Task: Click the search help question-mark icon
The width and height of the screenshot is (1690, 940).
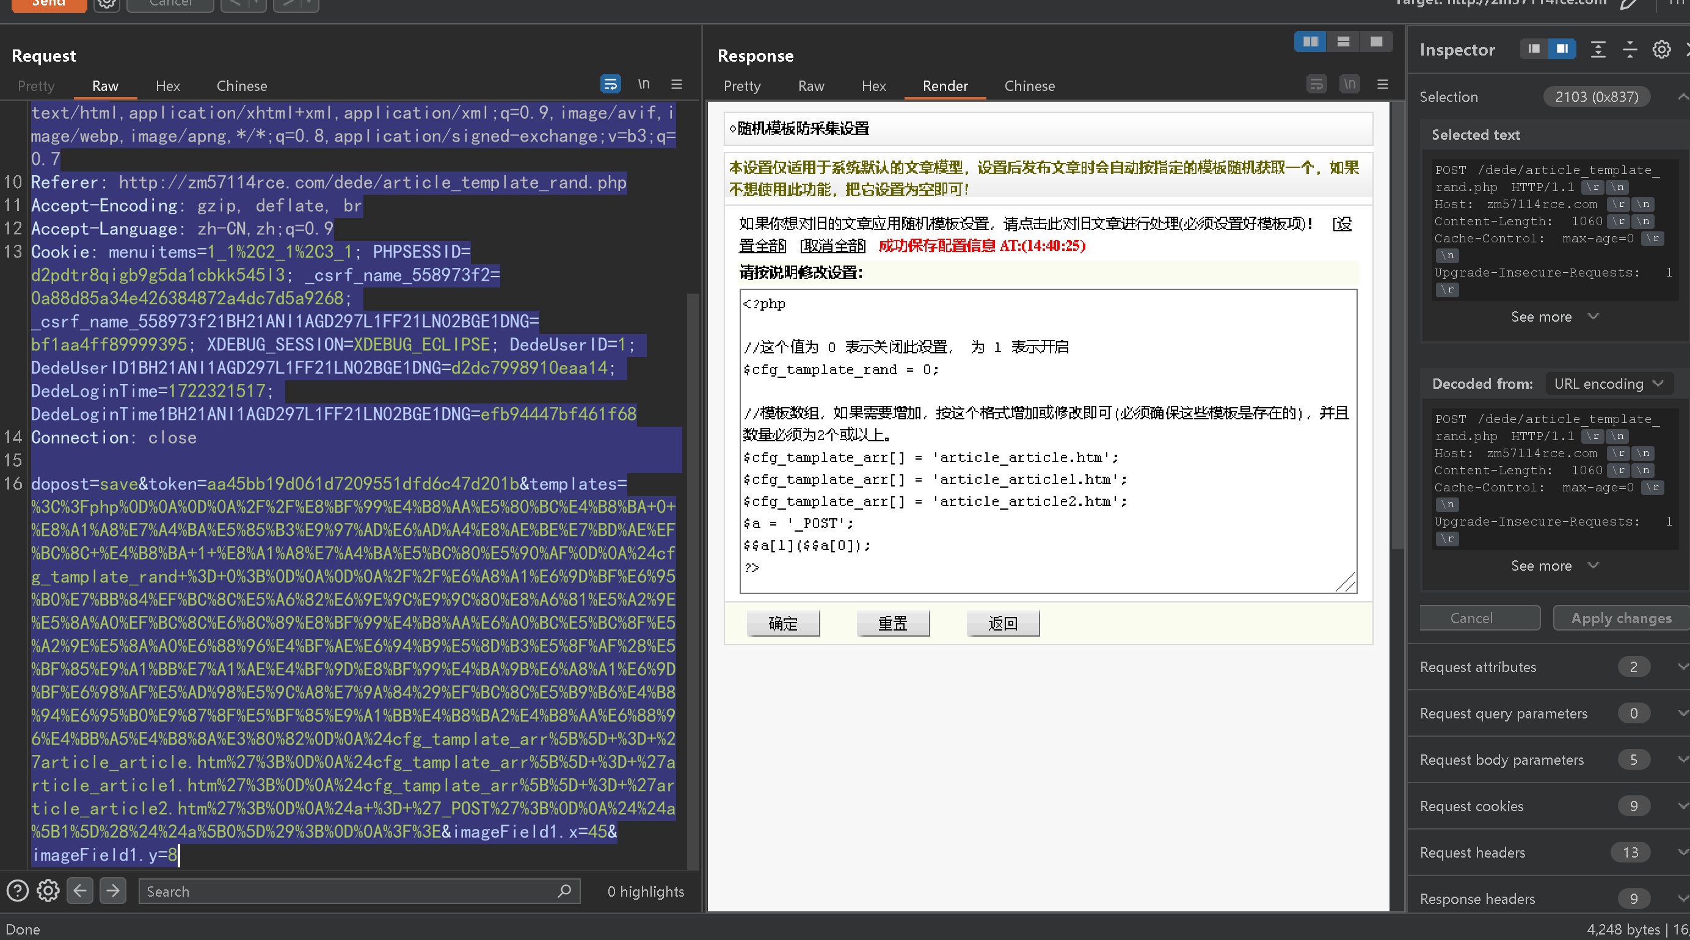Action: coord(18,891)
